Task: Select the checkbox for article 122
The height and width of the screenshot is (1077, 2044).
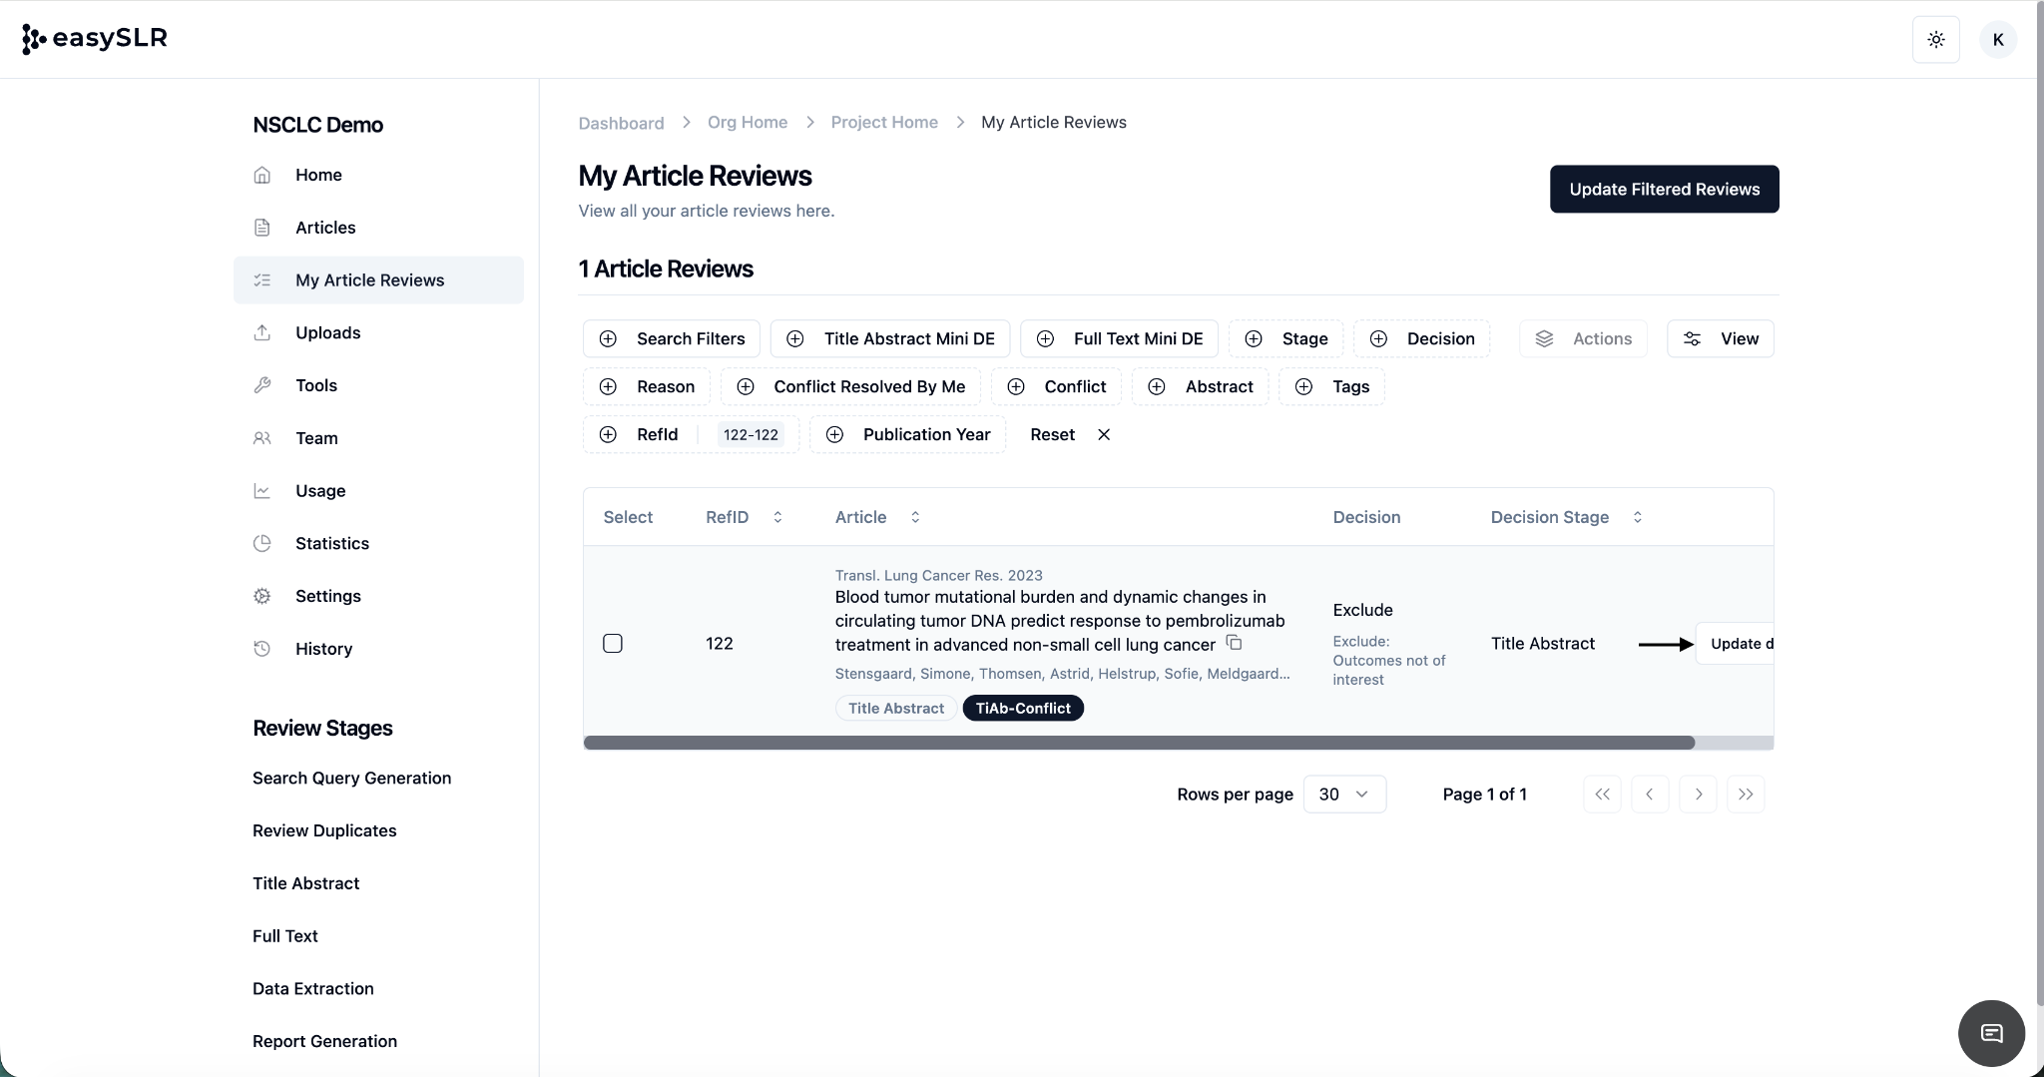Action: (x=613, y=644)
